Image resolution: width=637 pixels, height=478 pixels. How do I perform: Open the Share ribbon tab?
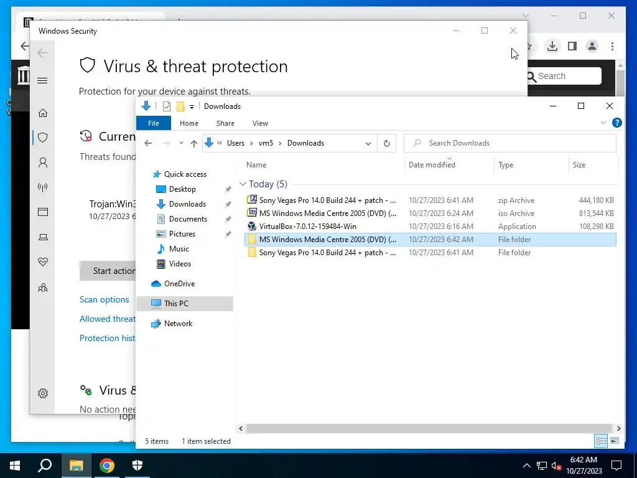click(x=225, y=123)
